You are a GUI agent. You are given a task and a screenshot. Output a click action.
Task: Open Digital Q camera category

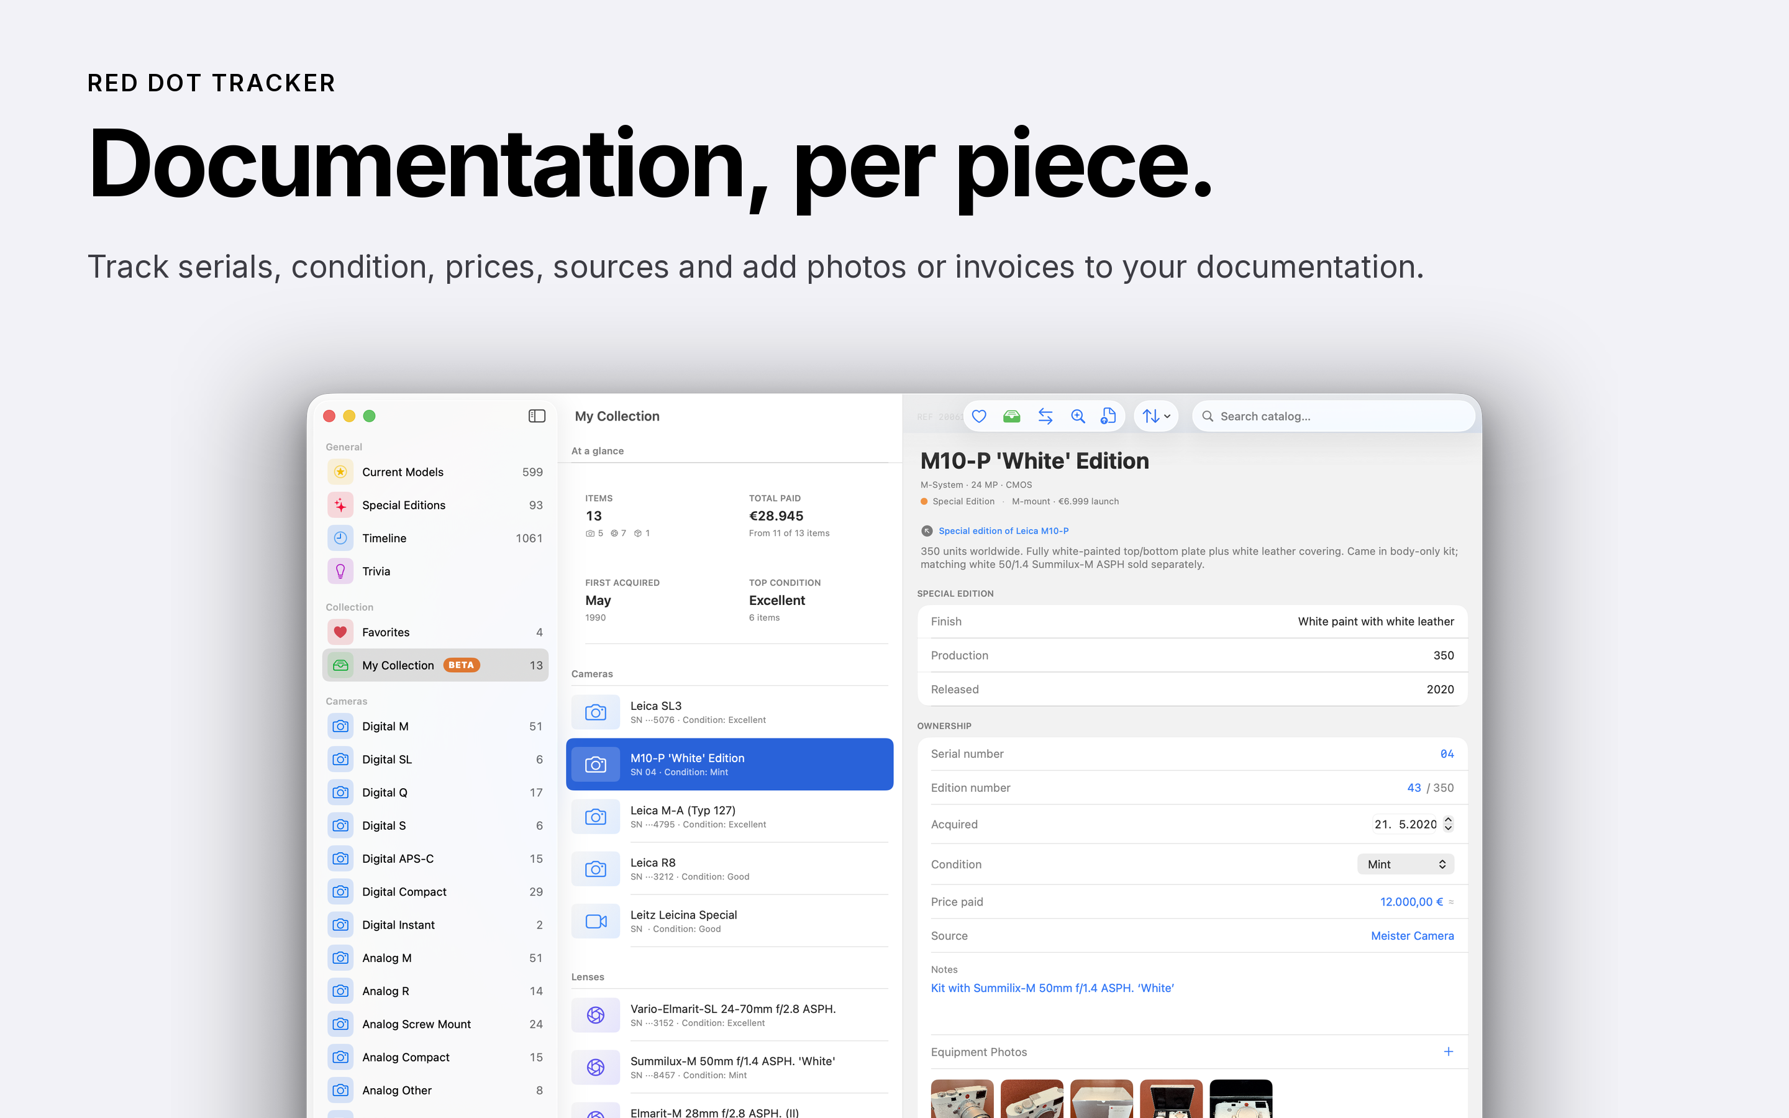click(x=435, y=793)
